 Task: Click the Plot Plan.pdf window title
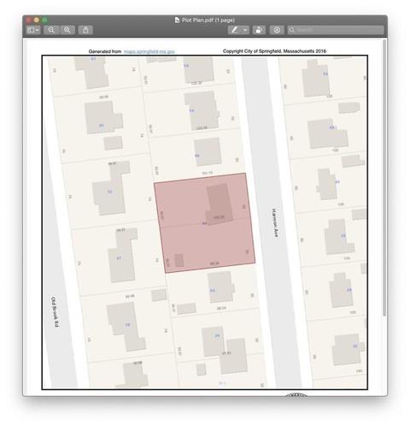pos(208,20)
